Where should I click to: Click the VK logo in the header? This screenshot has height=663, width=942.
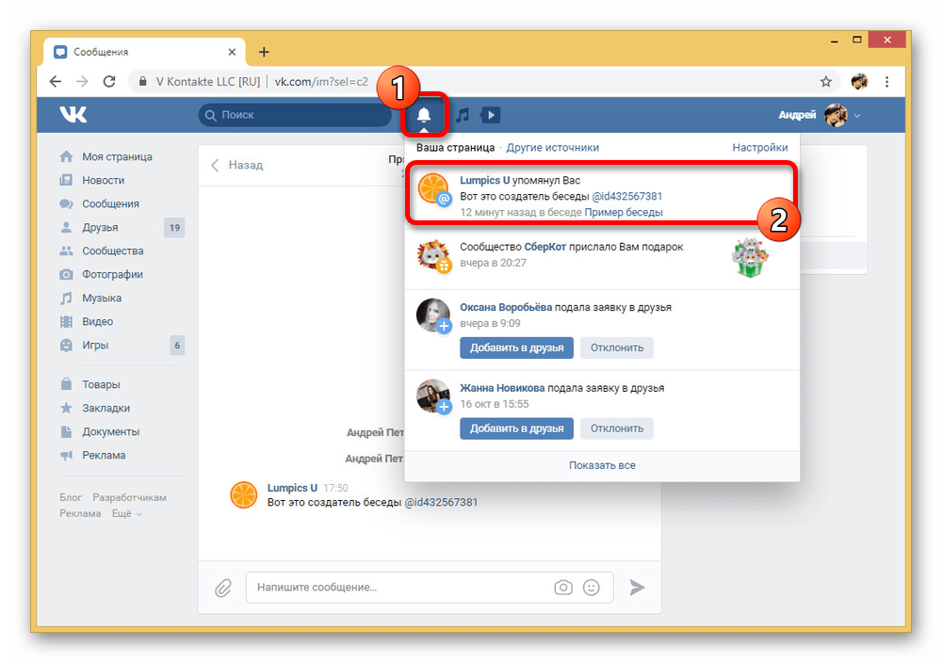(x=73, y=114)
